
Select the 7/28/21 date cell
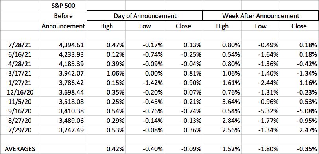20,45
